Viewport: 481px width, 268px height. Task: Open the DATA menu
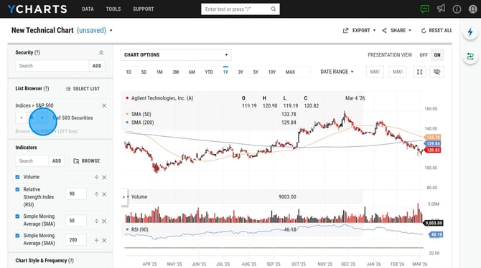click(88, 9)
